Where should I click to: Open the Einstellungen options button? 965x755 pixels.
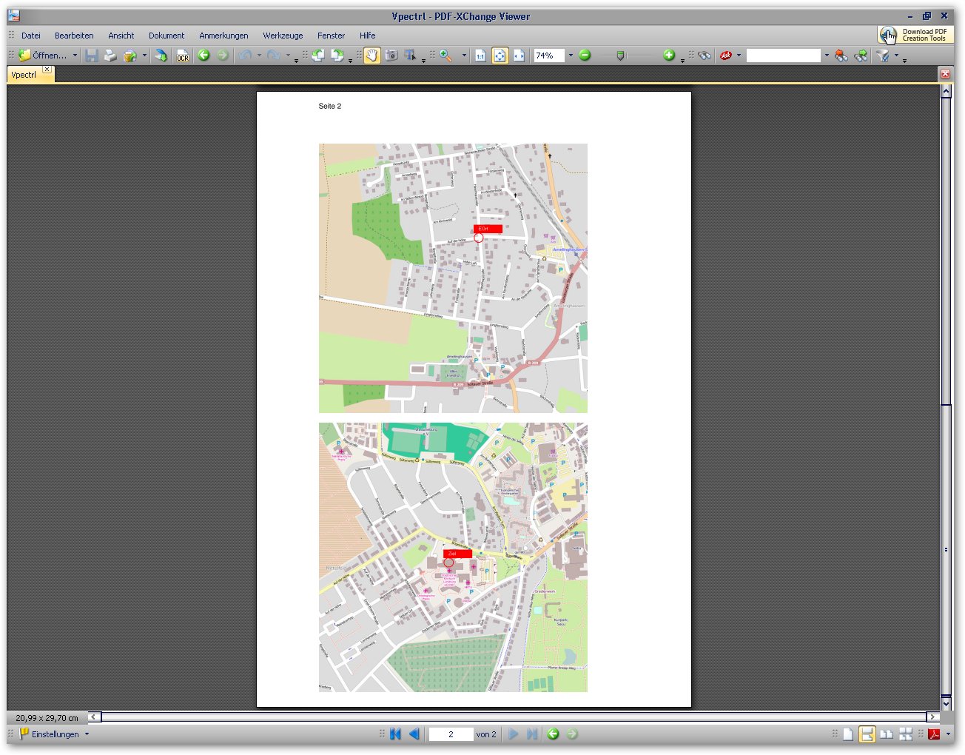(x=50, y=734)
